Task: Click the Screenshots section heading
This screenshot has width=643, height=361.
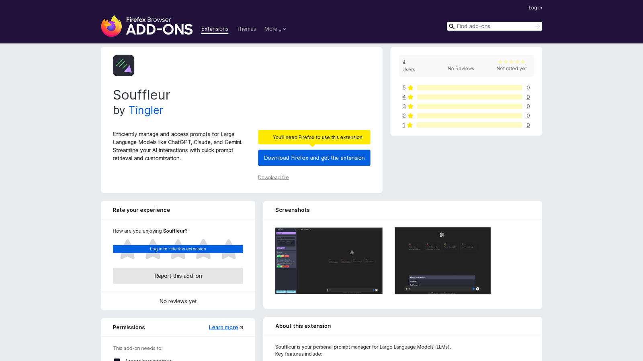Action: 293,210
